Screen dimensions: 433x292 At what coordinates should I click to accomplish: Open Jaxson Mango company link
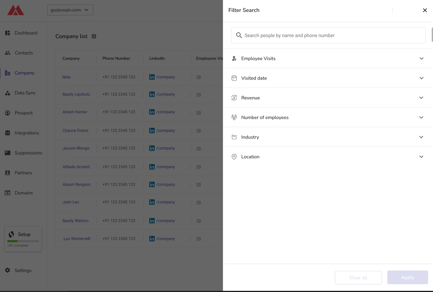[76, 148]
